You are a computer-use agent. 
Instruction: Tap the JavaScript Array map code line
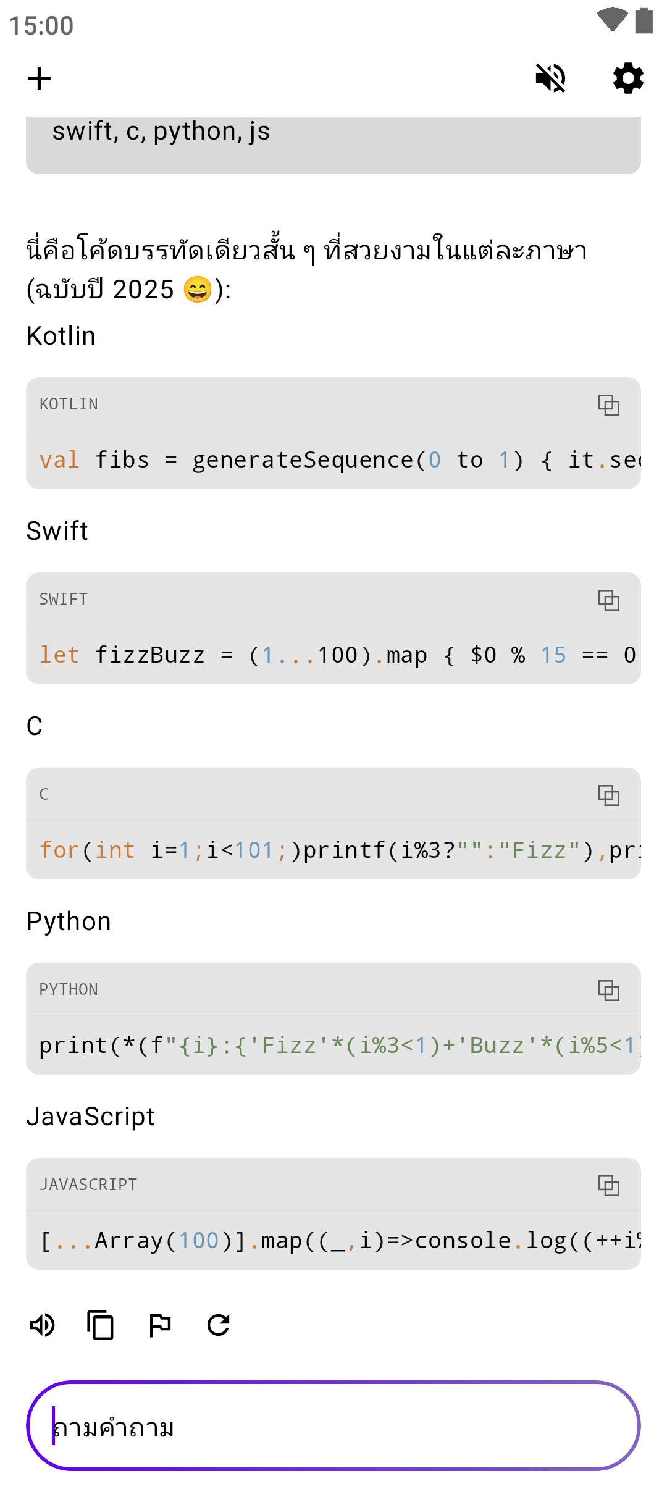point(333,1241)
